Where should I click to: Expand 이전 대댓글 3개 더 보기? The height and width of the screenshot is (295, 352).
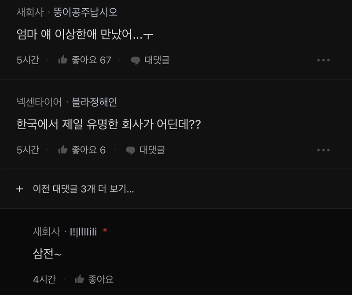pos(83,189)
